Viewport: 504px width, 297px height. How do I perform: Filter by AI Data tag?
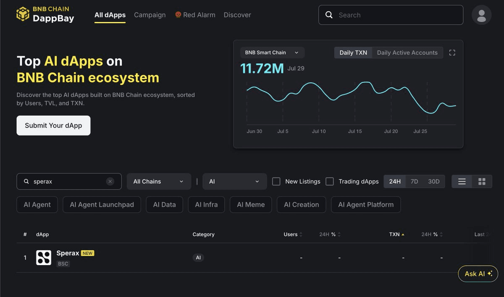164,205
